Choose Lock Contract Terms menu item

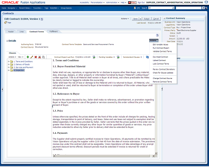coord(161,64)
